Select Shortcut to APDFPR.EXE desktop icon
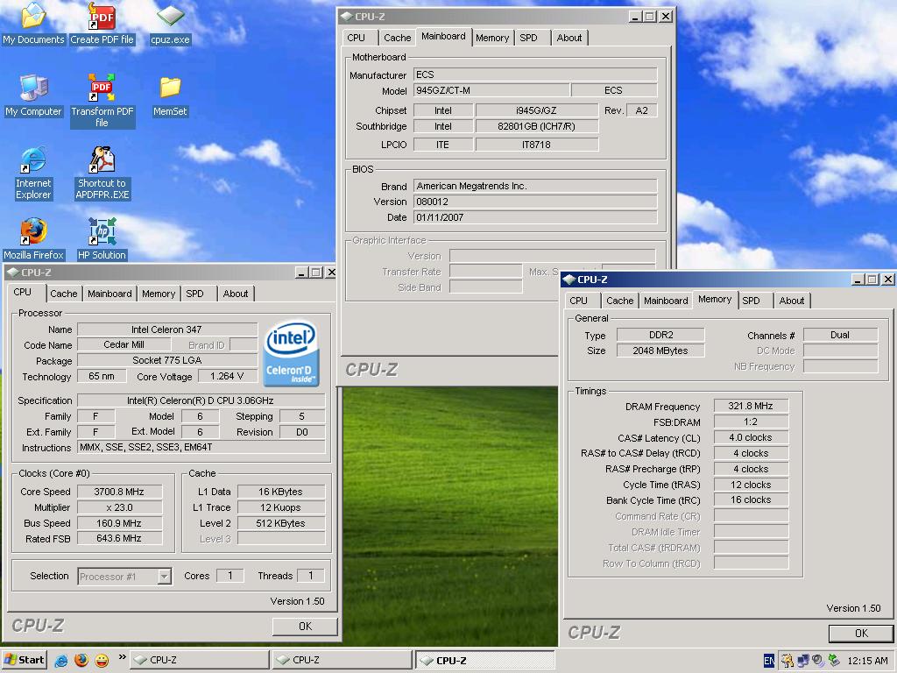The width and height of the screenshot is (897, 673). pyautogui.click(x=102, y=174)
